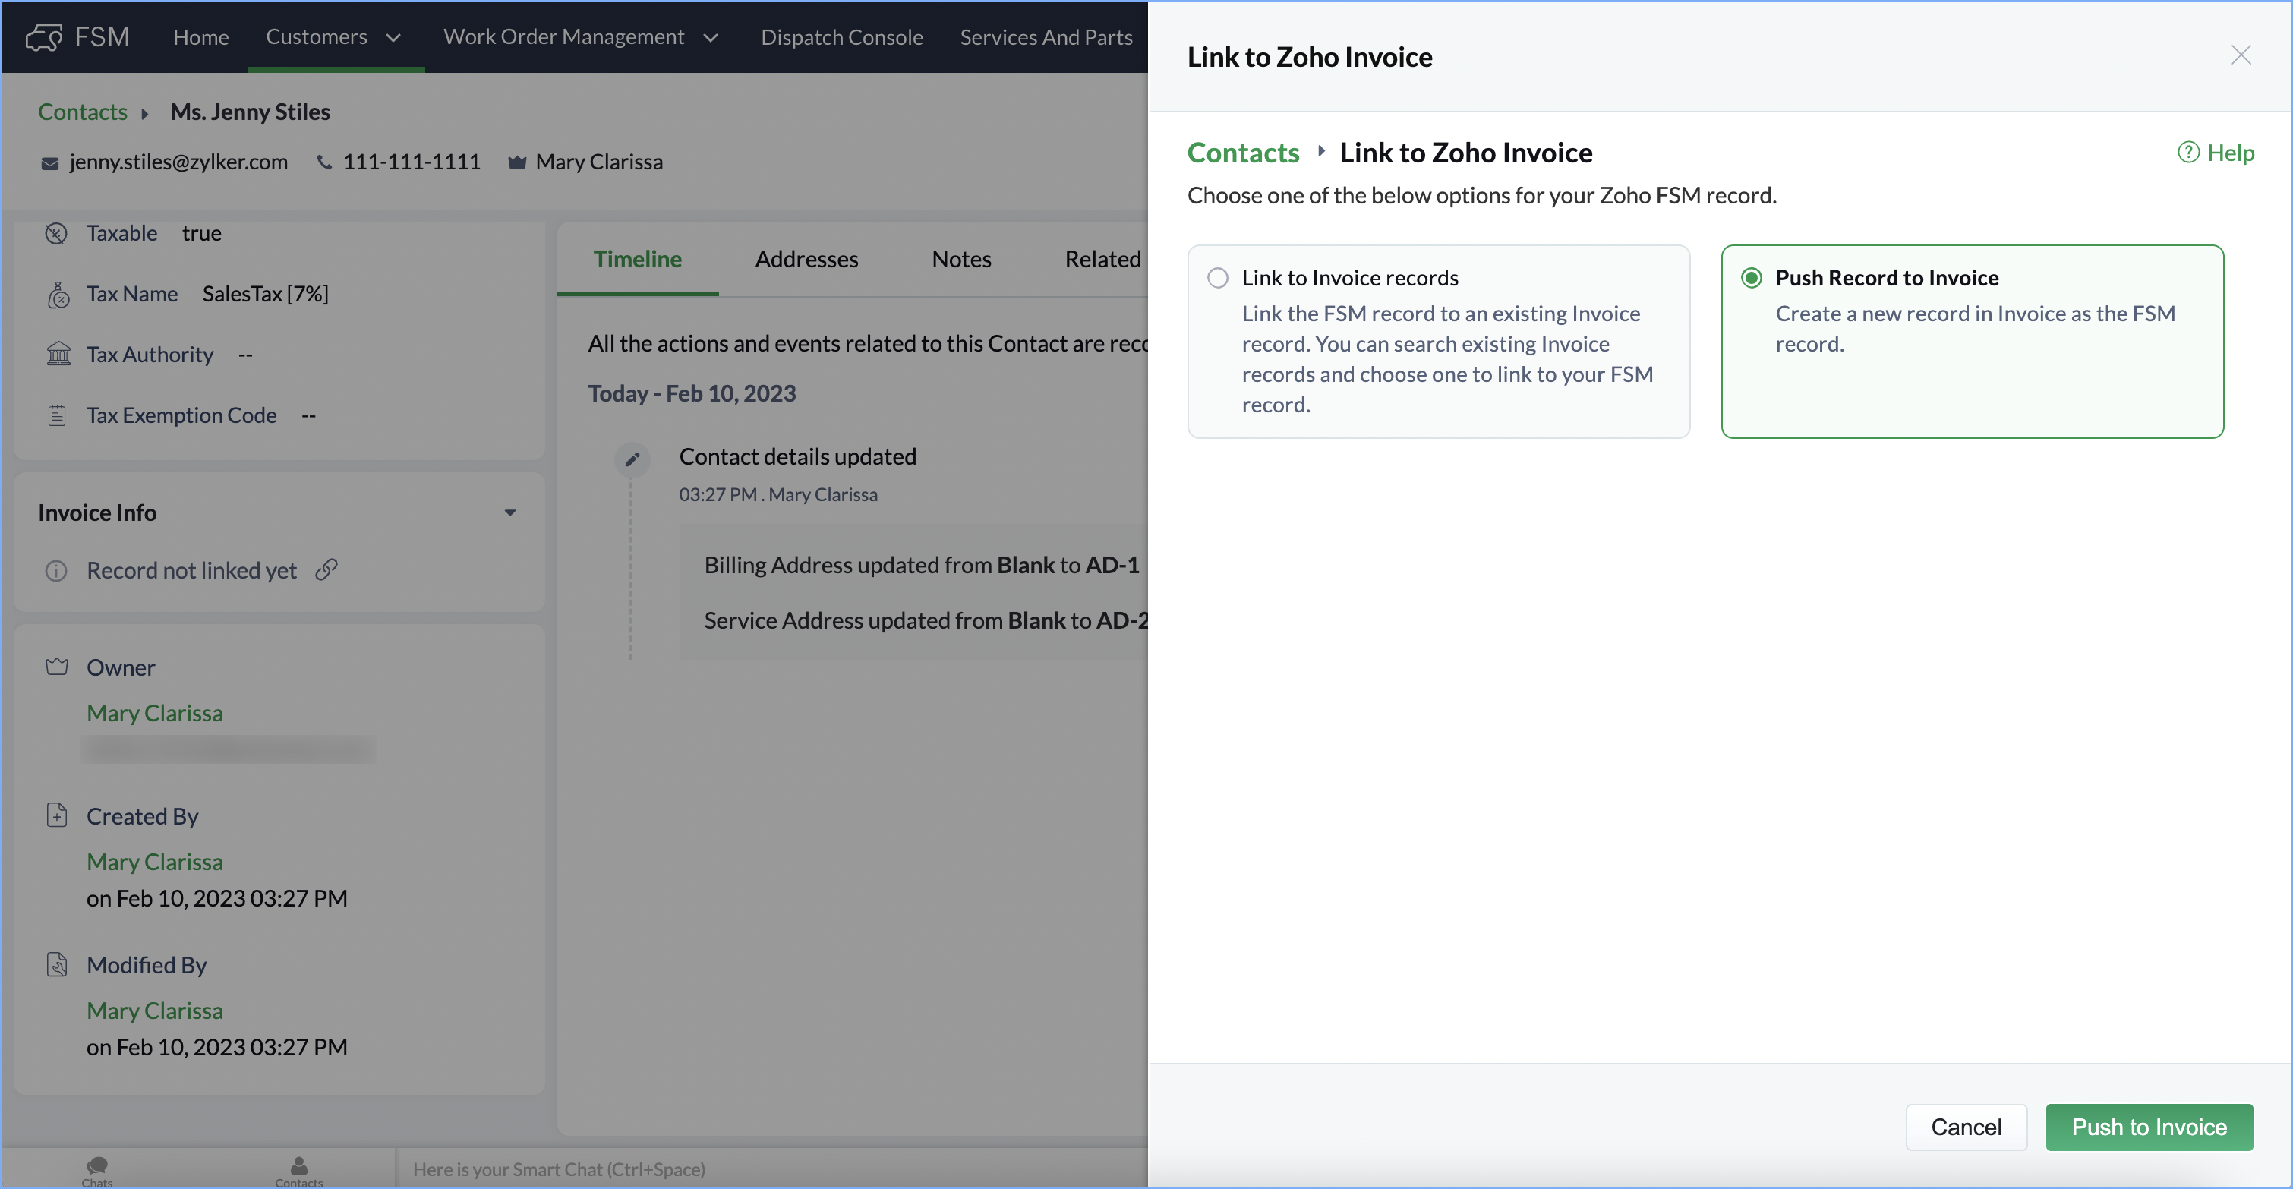The height and width of the screenshot is (1189, 2293).
Task: Switch to the Addresses tab
Action: (x=806, y=259)
